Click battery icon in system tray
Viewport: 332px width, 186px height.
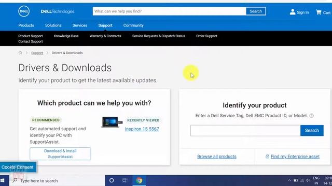coord(296,180)
